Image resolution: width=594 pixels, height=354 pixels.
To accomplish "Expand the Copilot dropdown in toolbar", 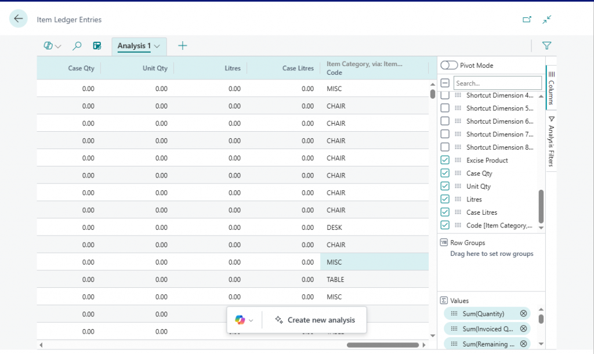I will coord(52,46).
